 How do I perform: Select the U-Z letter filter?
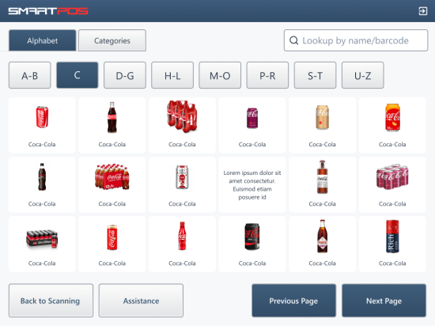[x=363, y=75]
